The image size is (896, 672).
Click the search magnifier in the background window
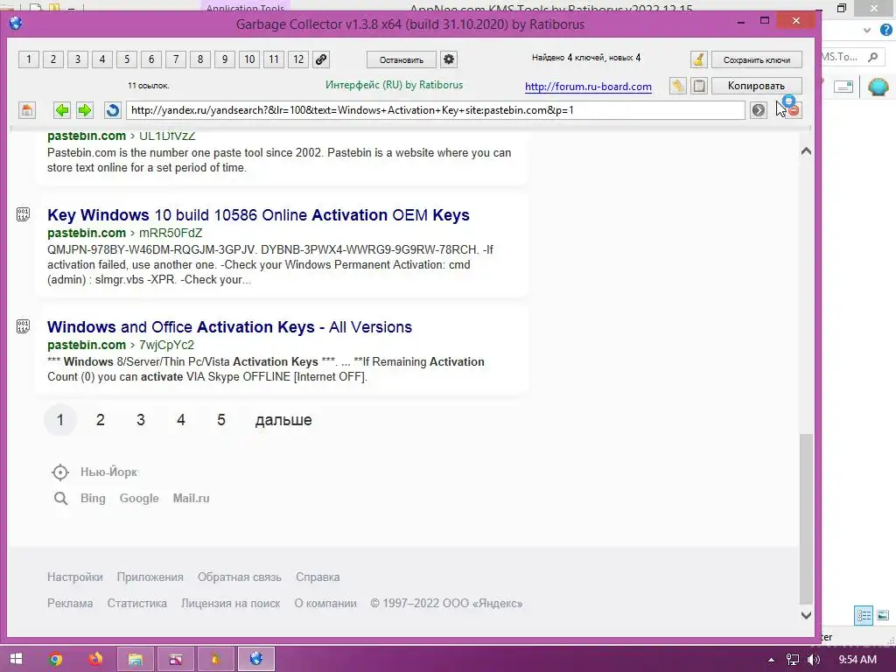click(872, 57)
